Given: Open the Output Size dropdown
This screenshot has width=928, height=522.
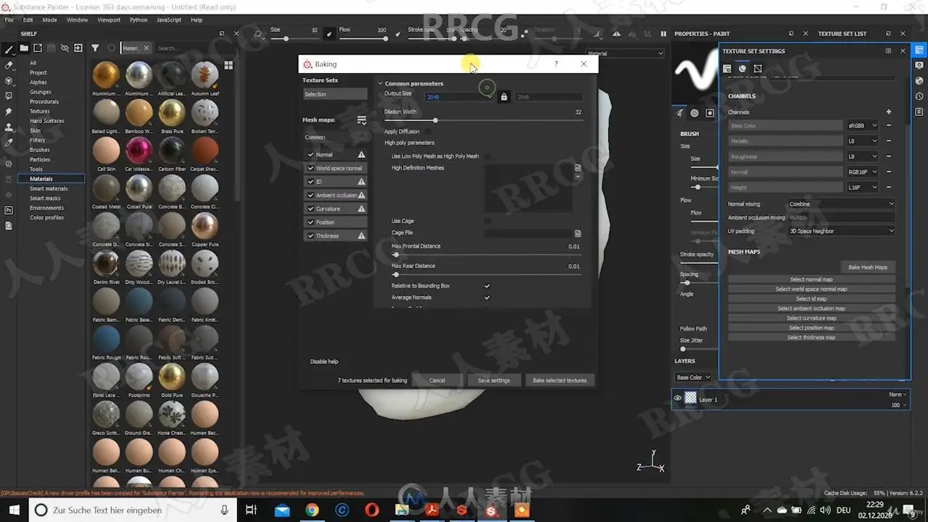Looking at the screenshot, I should coord(460,96).
